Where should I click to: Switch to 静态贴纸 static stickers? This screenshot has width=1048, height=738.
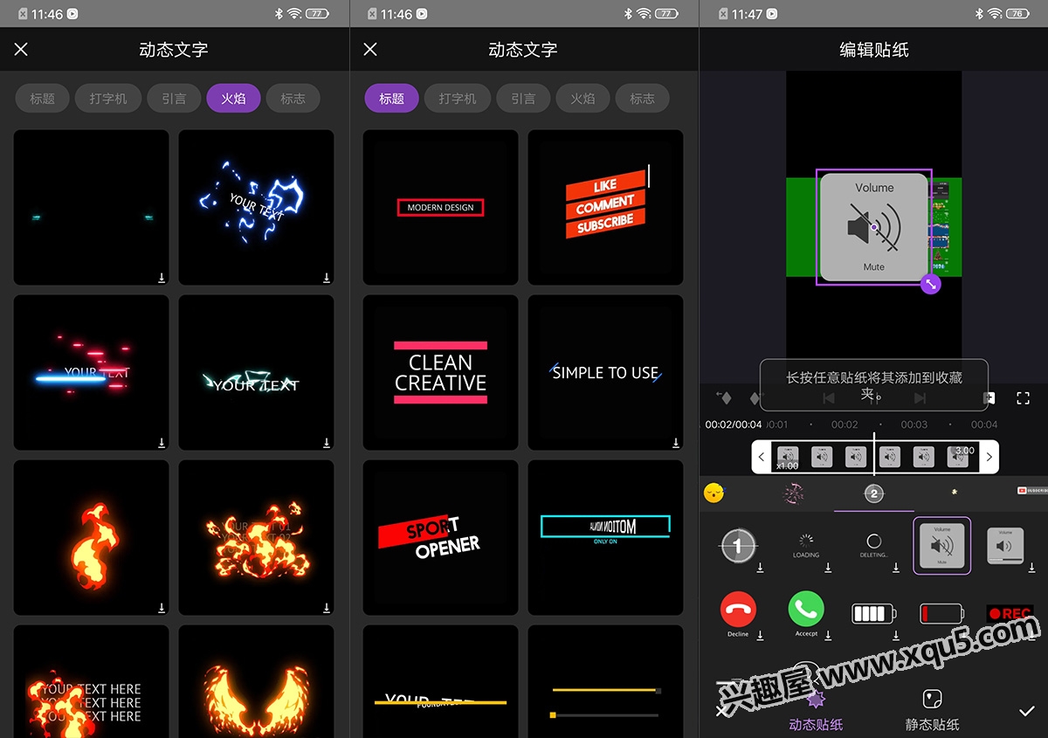click(932, 710)
